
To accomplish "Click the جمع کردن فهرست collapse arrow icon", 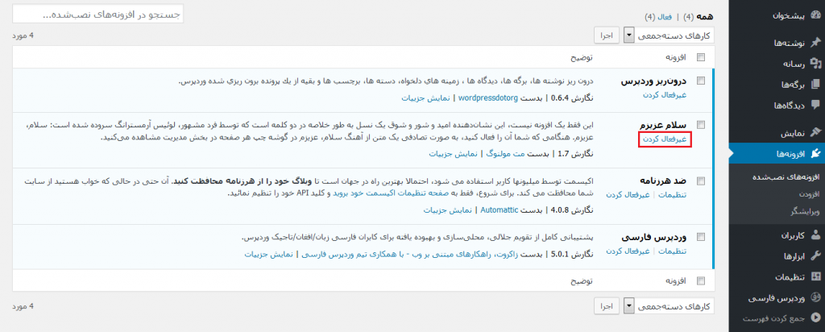I will (x=815, y=317).
